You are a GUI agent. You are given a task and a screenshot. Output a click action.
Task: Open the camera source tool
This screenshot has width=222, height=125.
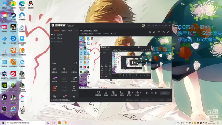pyautogui.click(x=106, y=93)
